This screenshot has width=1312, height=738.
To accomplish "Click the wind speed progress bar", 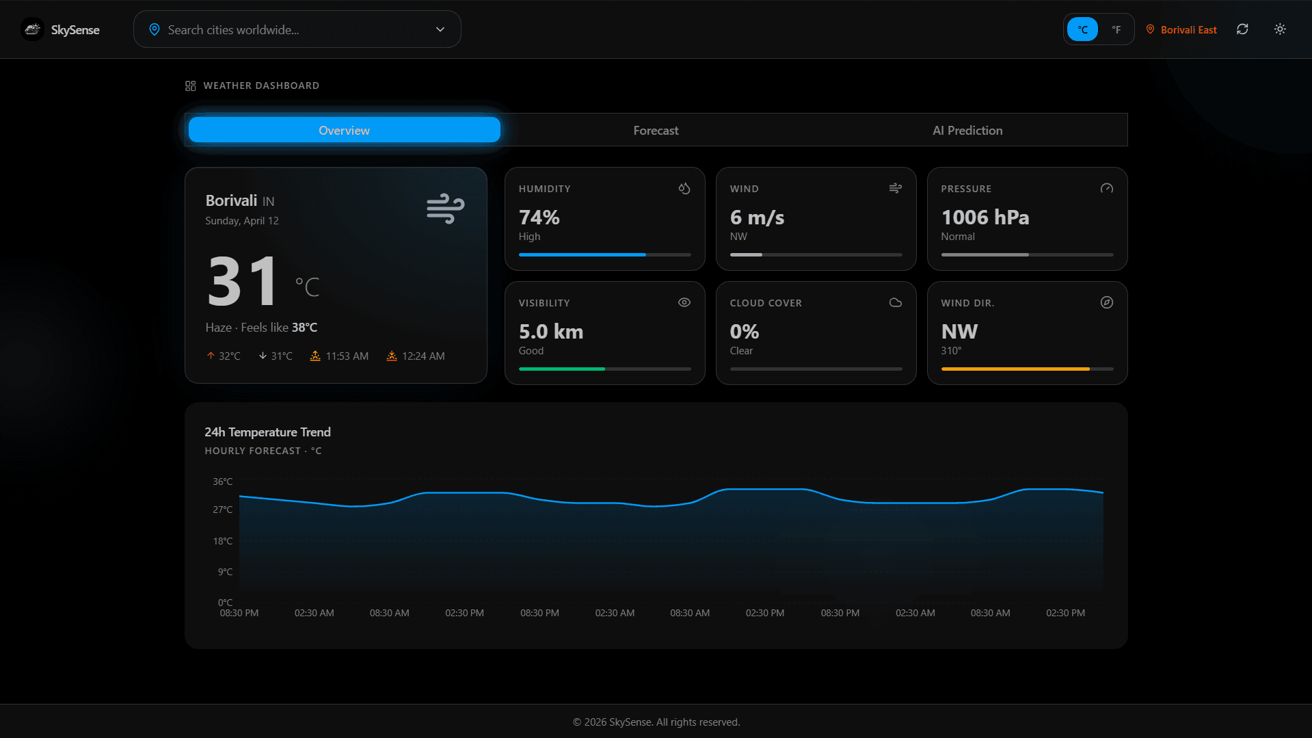I will [x=816, y=255].
